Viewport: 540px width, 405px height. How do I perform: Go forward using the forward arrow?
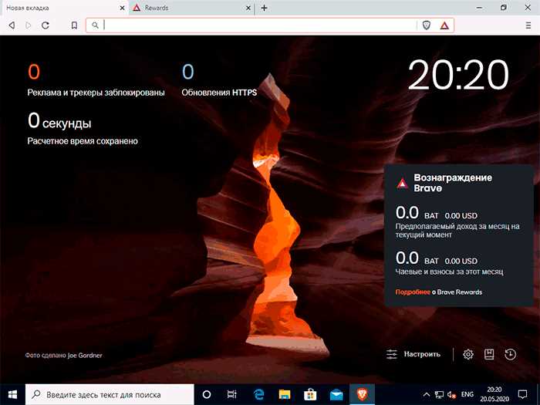coord(29,25)
